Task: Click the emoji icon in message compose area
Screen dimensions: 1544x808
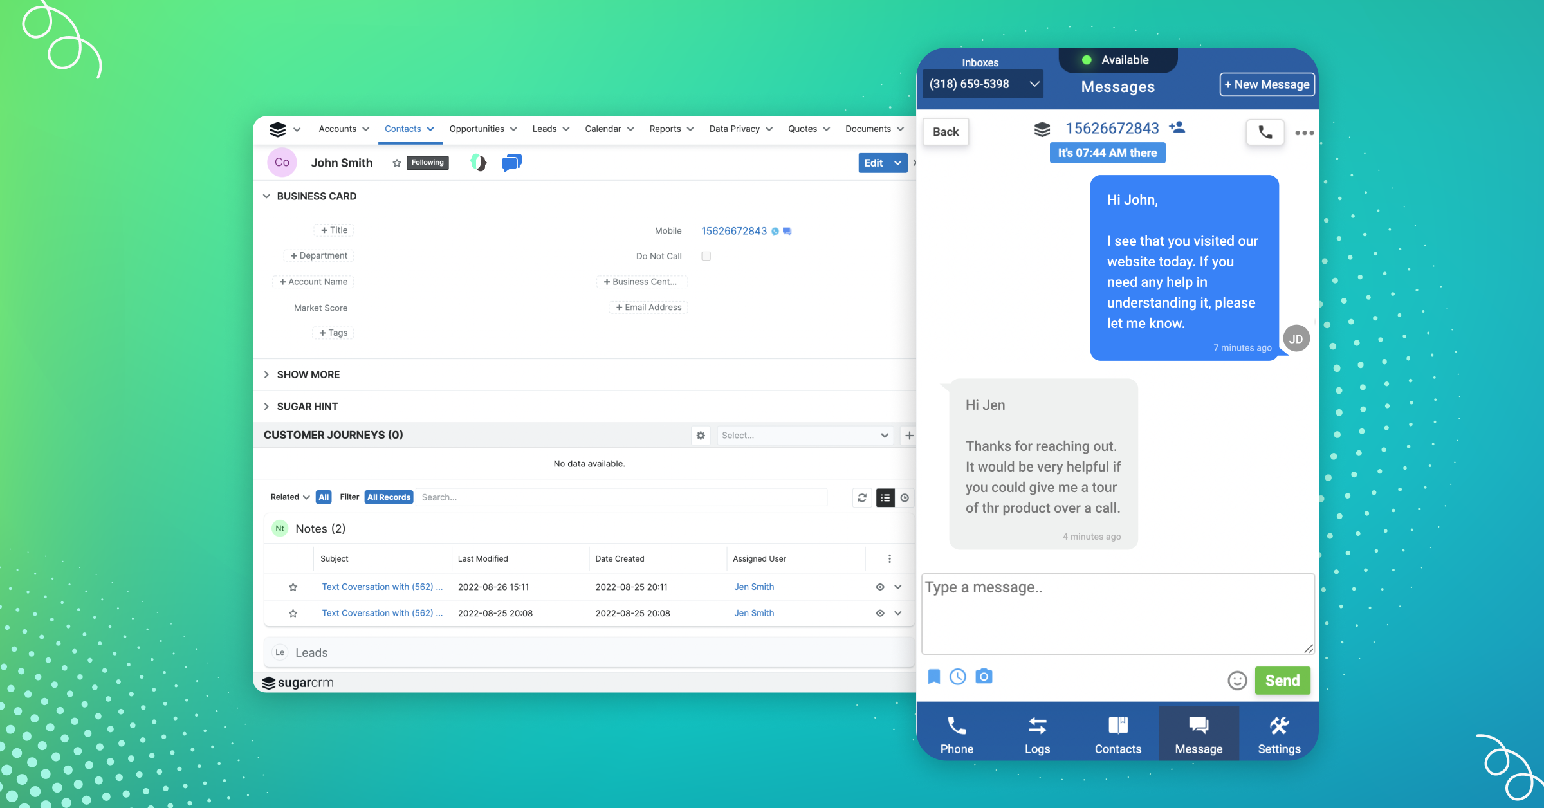Action: coord(1238,681)
